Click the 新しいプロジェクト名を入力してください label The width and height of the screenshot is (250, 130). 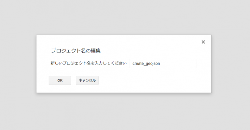click(89, 63)
